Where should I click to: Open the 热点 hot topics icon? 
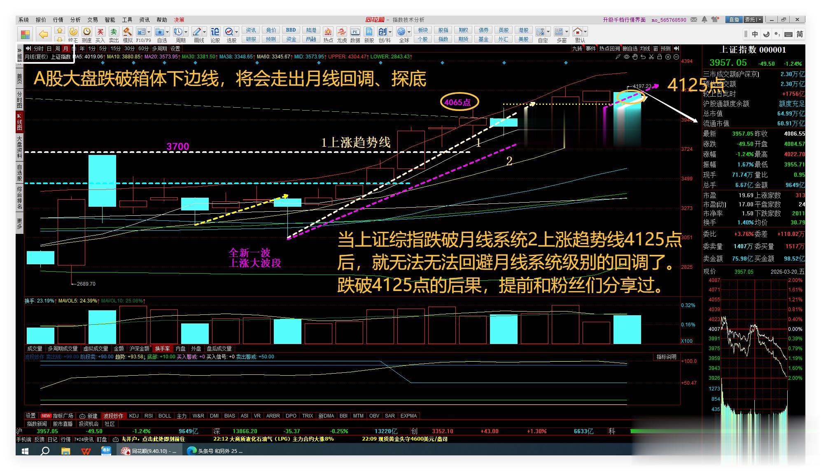click(x=328, y=32)
